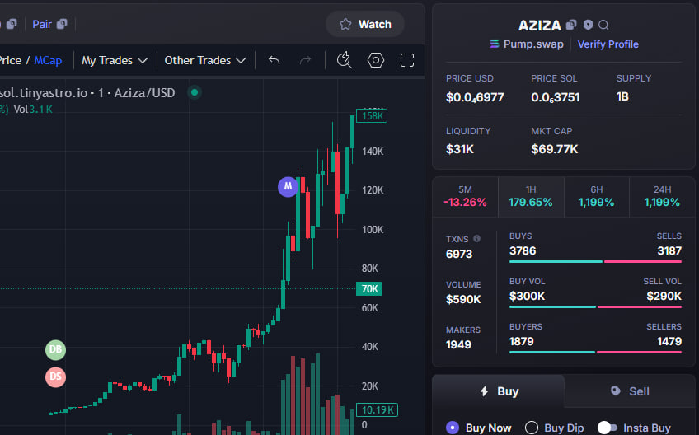Click the $0.0₄6977 USD price value
Viewport: 699px width, 435px height.
pyautogui.click(x=475, y=97)
